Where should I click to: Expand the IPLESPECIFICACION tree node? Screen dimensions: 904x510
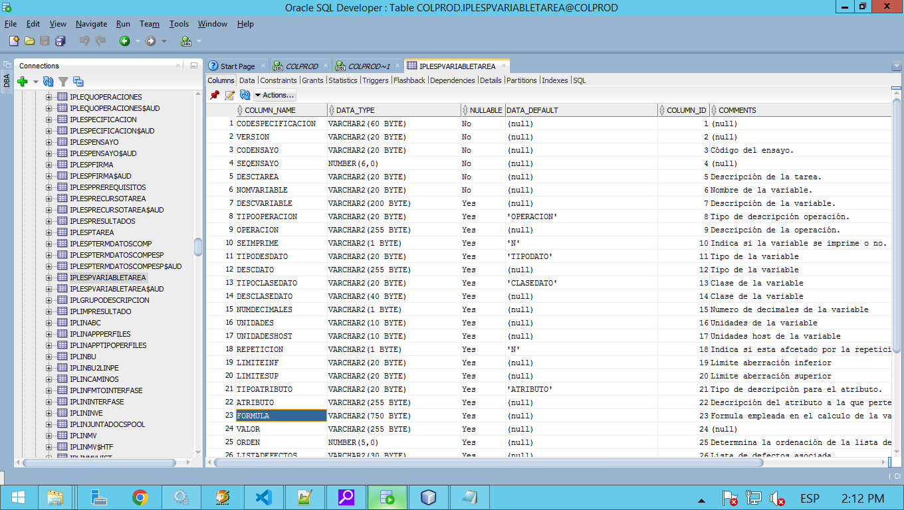click(49, 120)
